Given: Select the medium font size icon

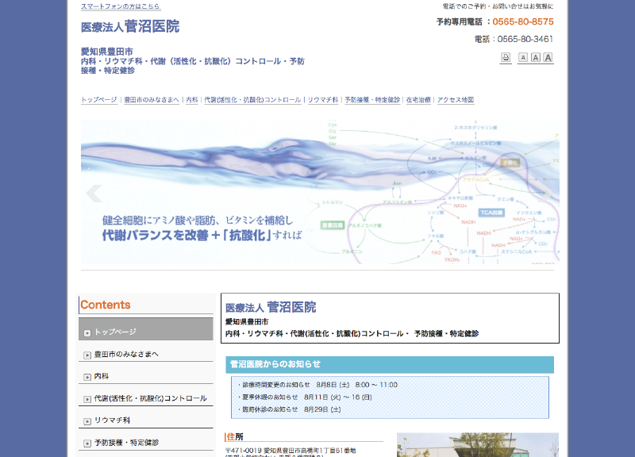Looking at the screenshot, I should (x=535, y=57).
